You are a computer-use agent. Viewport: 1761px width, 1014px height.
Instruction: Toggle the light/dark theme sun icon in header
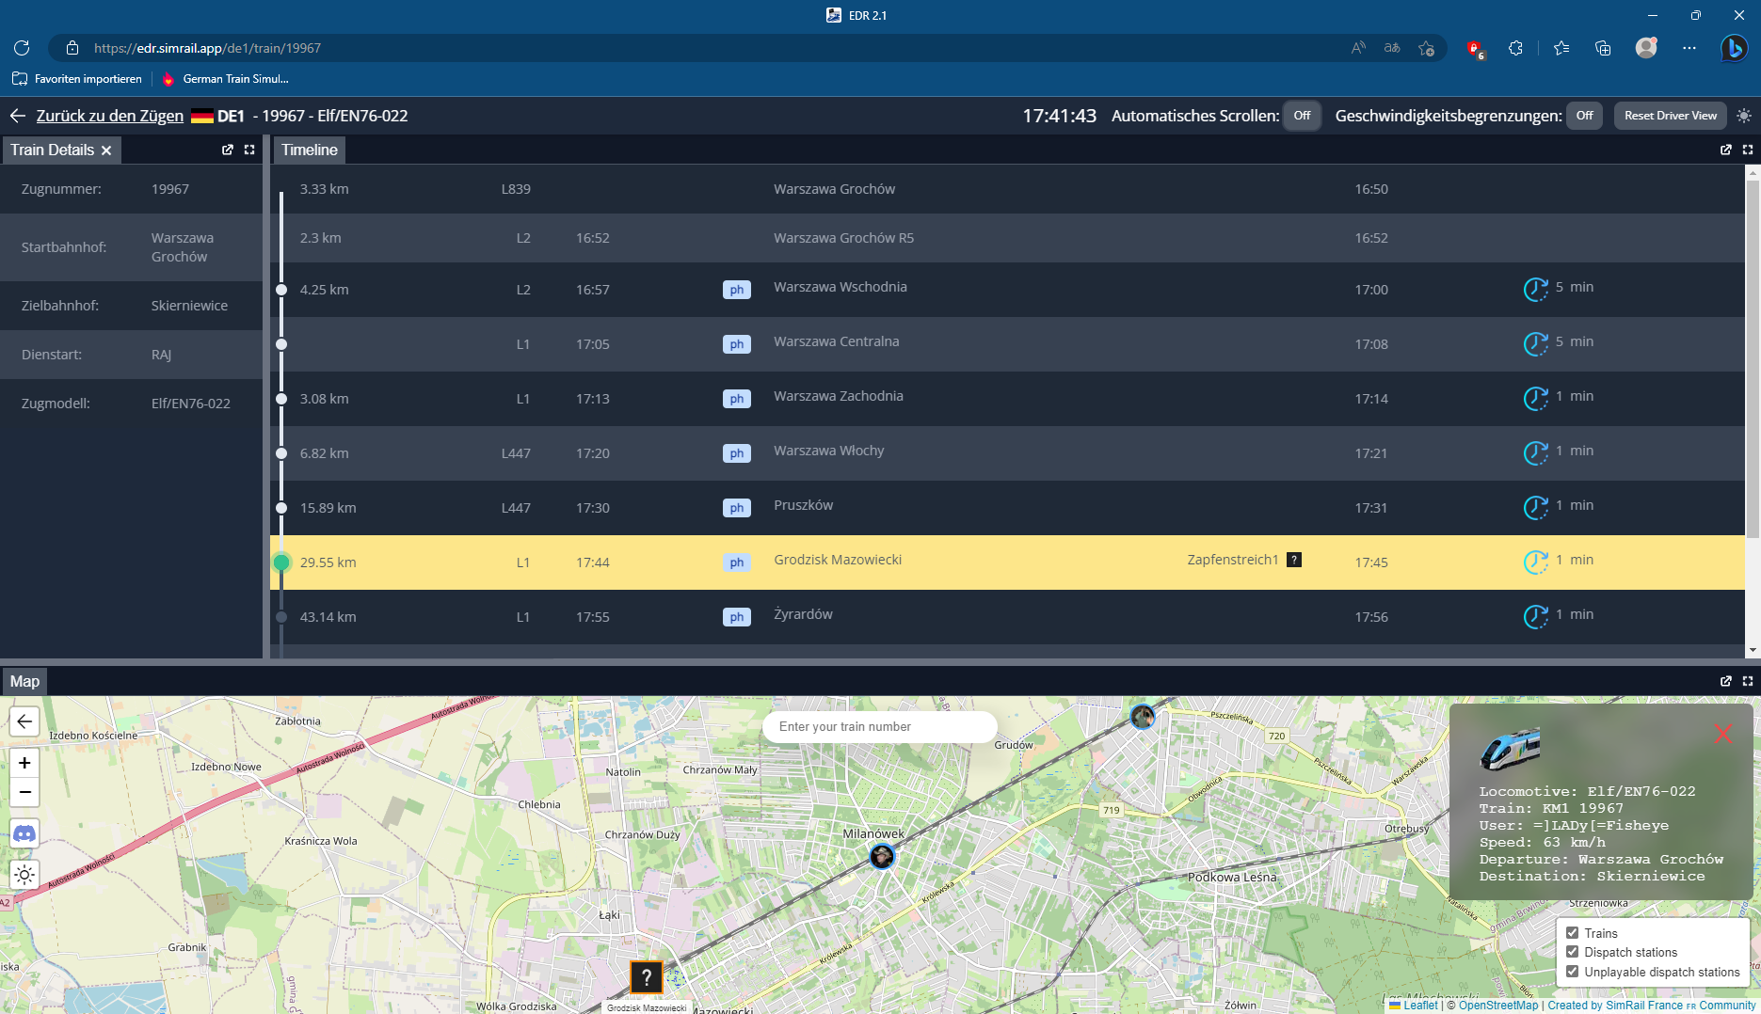pyautogui.click(x=1744, y=116)
